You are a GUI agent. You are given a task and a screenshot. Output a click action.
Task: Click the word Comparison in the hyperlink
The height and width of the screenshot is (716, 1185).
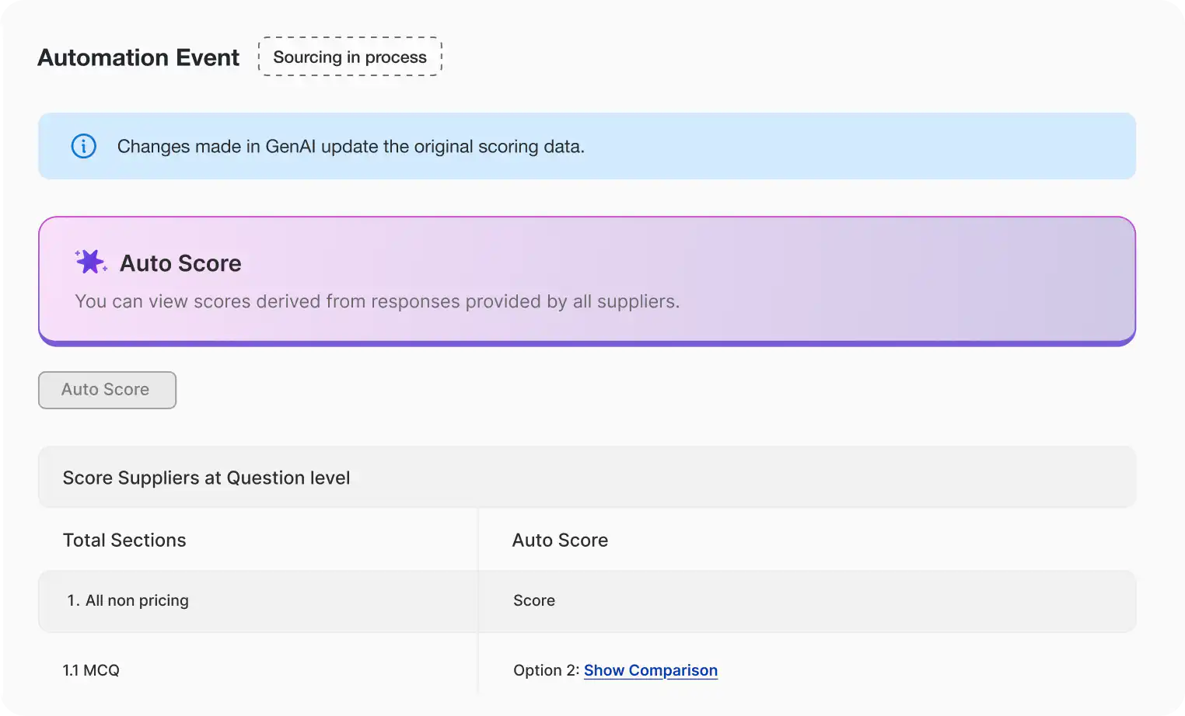[x=673, y=670]
